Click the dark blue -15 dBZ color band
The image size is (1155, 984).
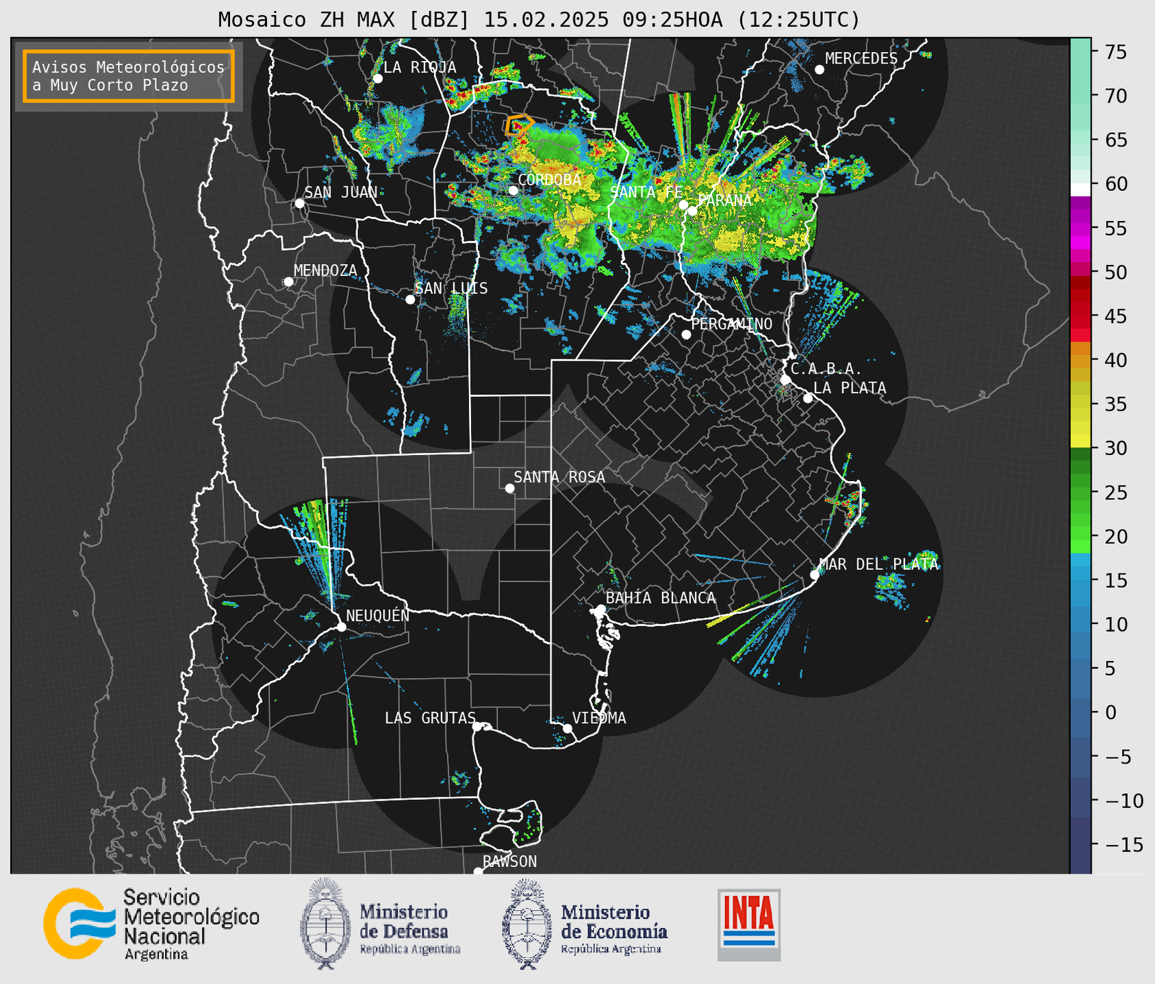coord(1080,845)
